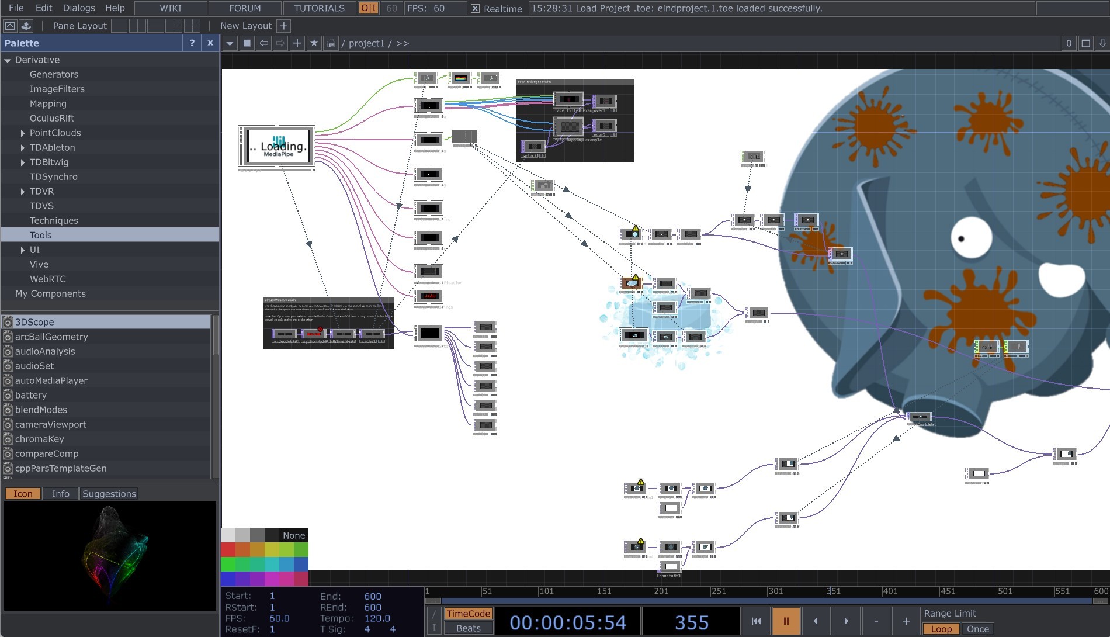Expand the PointClouds folder
Viewport: 1110px width, 637px height.
(x=22, y=133)
